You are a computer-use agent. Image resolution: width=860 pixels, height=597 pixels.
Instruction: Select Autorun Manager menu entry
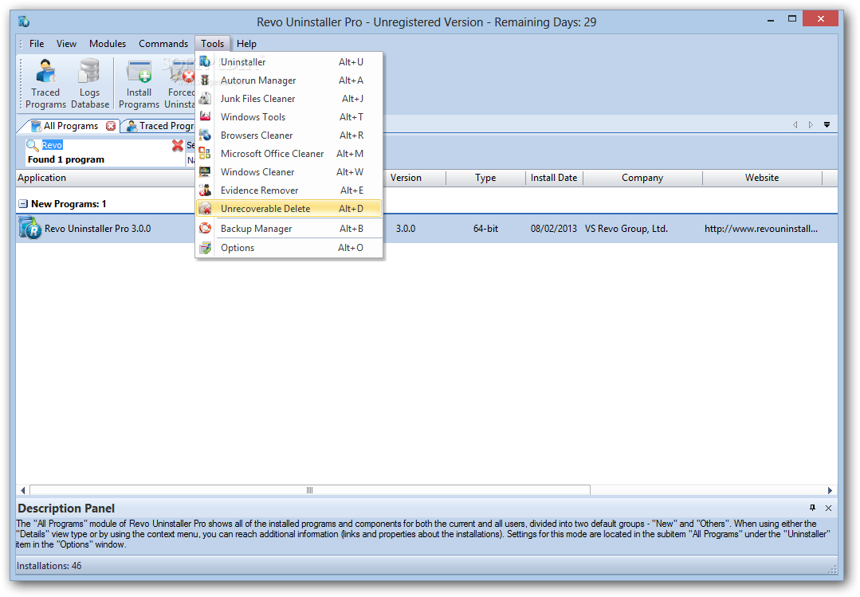click(x=289, y=81)
